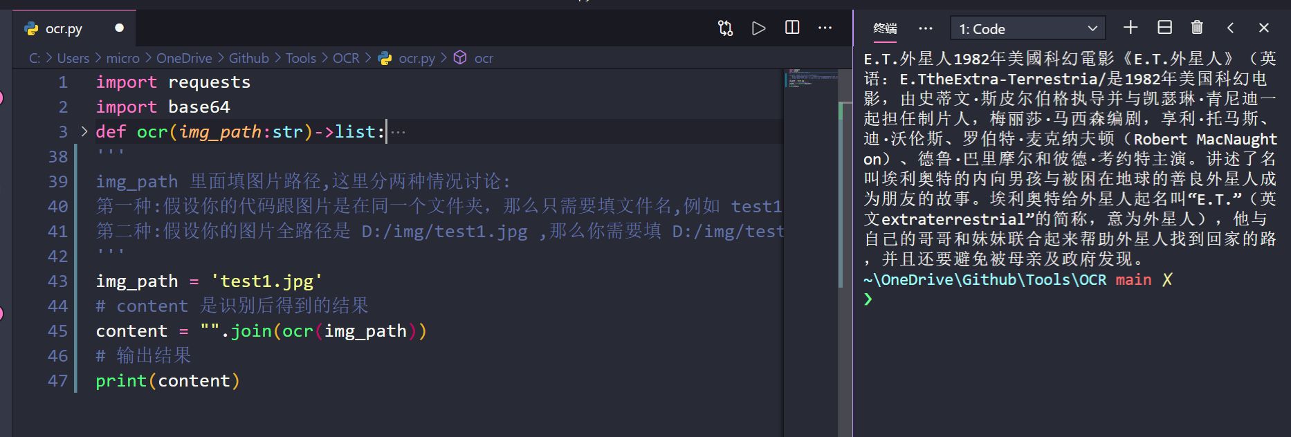Click line number 43 in the gutter
The width and height of the screenshot is (1291, 437).
[x=57, y=281]
